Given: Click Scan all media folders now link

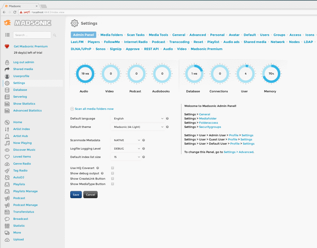Looking at the screenshot, I should 94,109.
